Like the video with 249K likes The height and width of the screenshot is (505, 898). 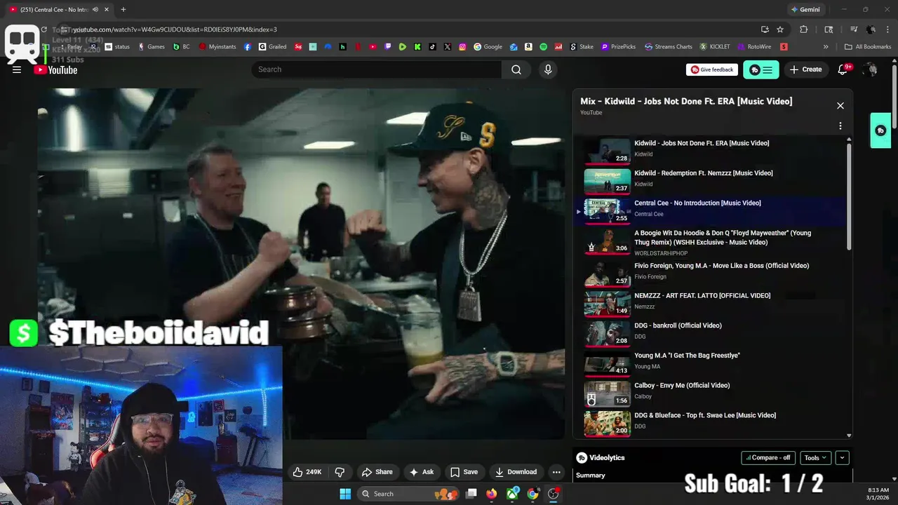point(307,472)
